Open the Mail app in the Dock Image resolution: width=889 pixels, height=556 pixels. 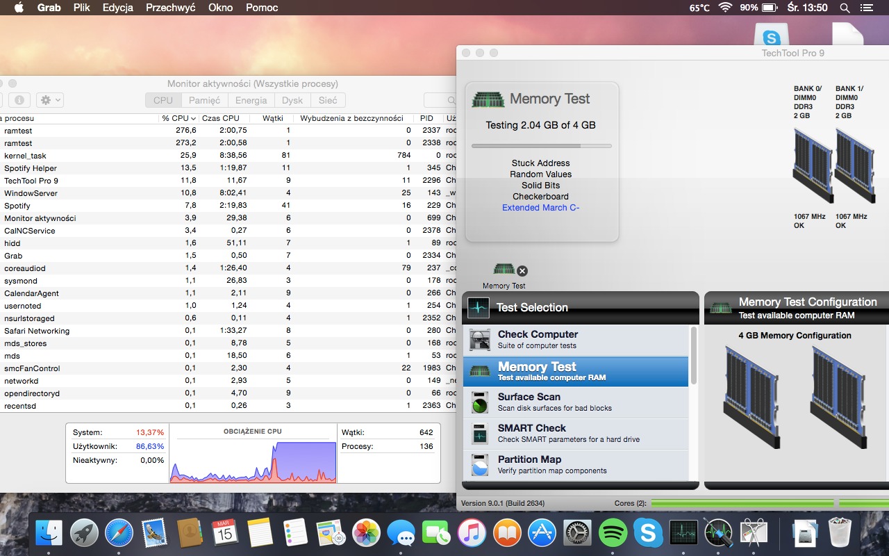(154, 533)
